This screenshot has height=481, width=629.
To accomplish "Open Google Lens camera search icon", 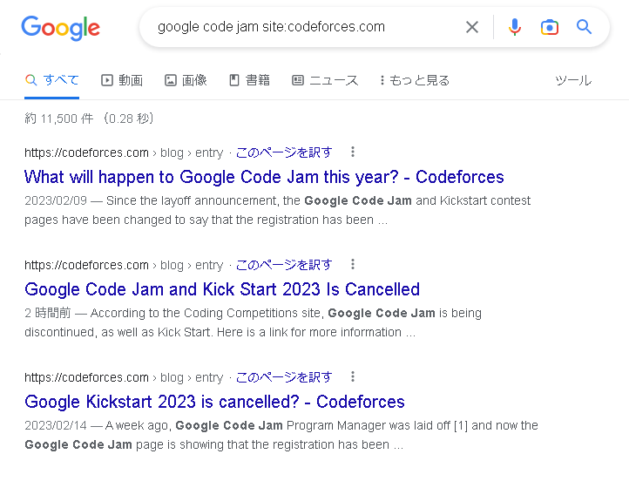I will pyautogui.click(x=550, y=27).
